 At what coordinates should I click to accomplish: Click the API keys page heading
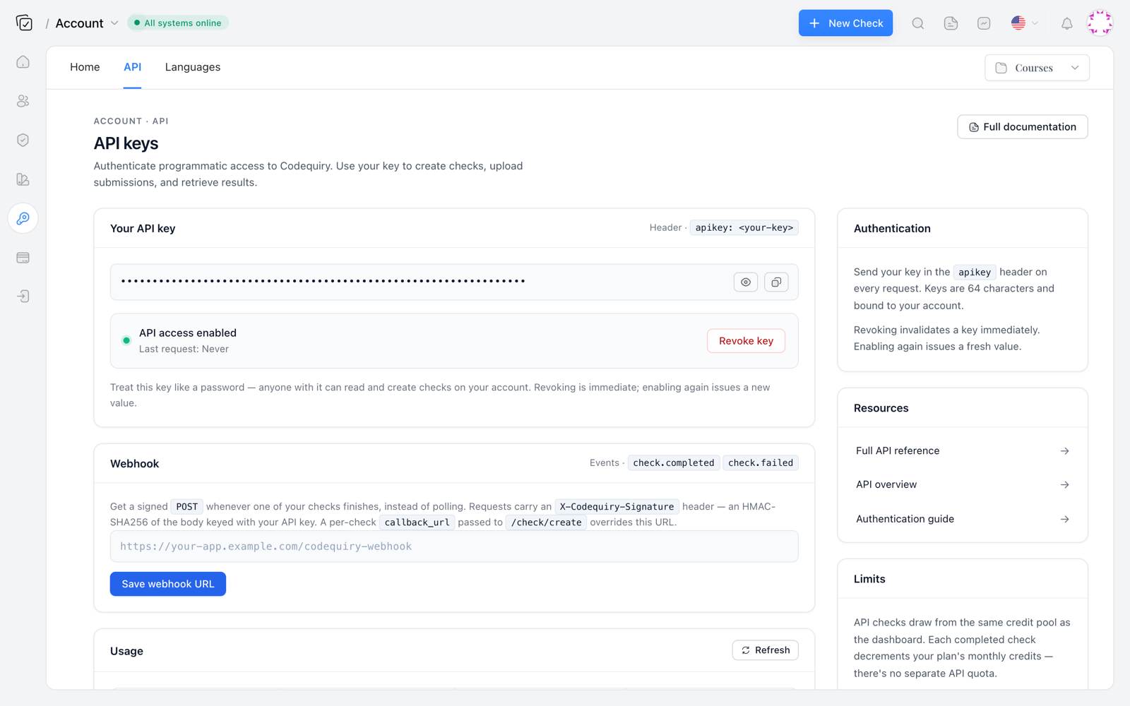pos(126,143)
